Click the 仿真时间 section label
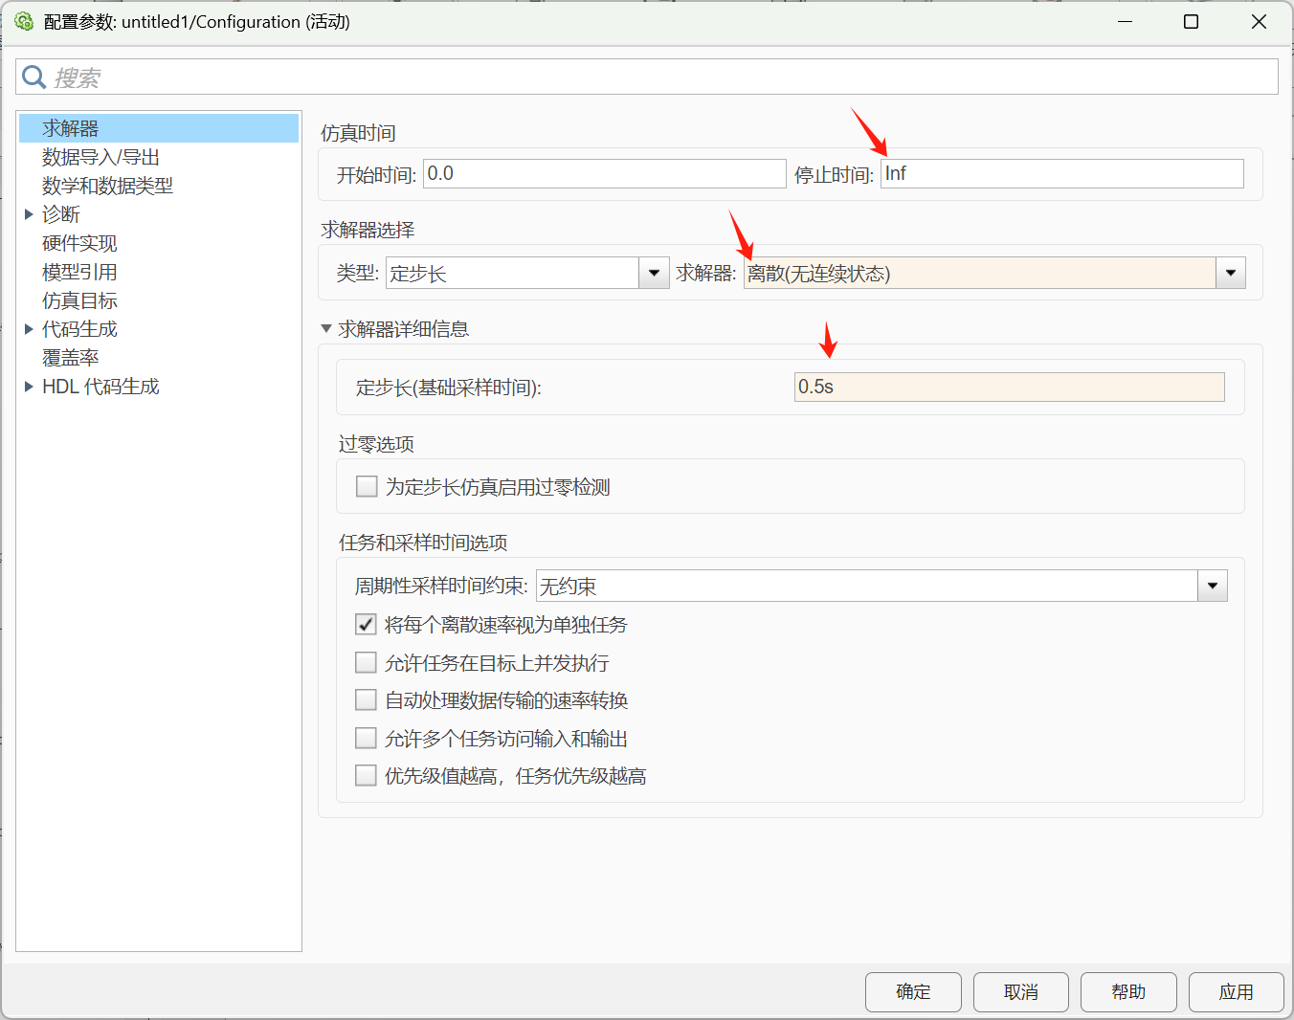 [x=358, y=133]
